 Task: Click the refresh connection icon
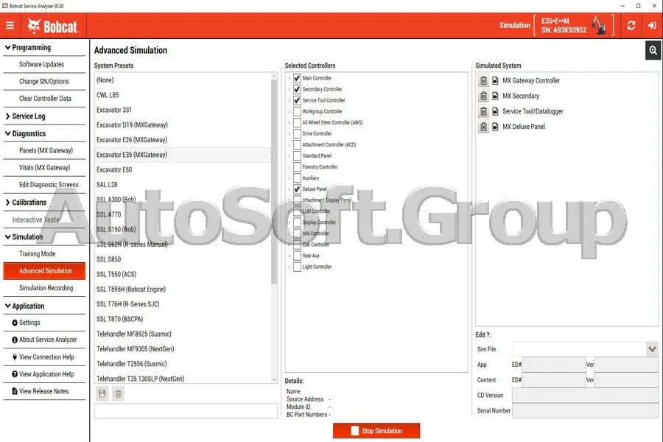[x=631, y=25]
